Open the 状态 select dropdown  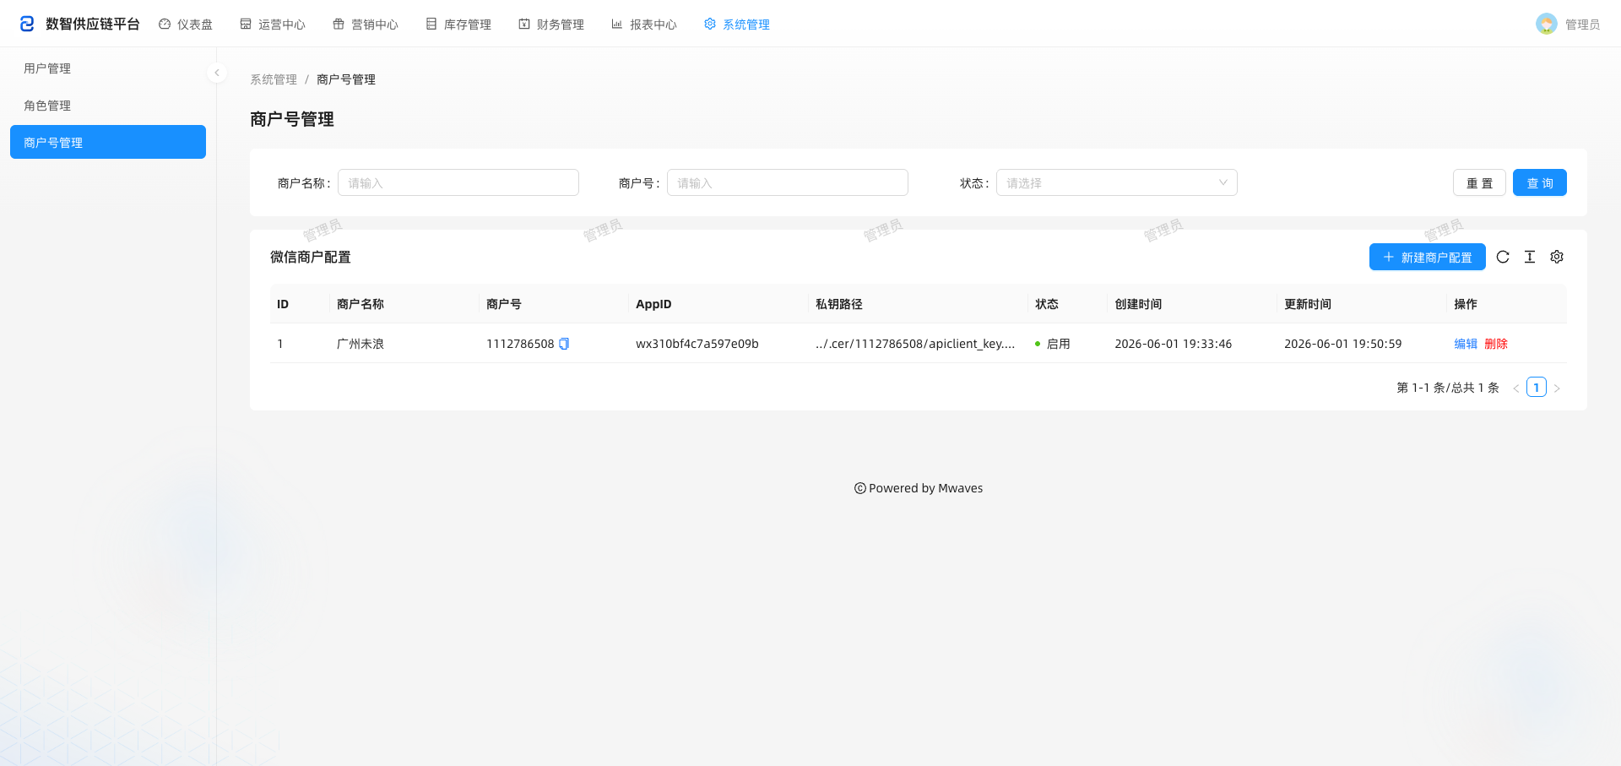pyautogui.click(x=1117, y=182)
